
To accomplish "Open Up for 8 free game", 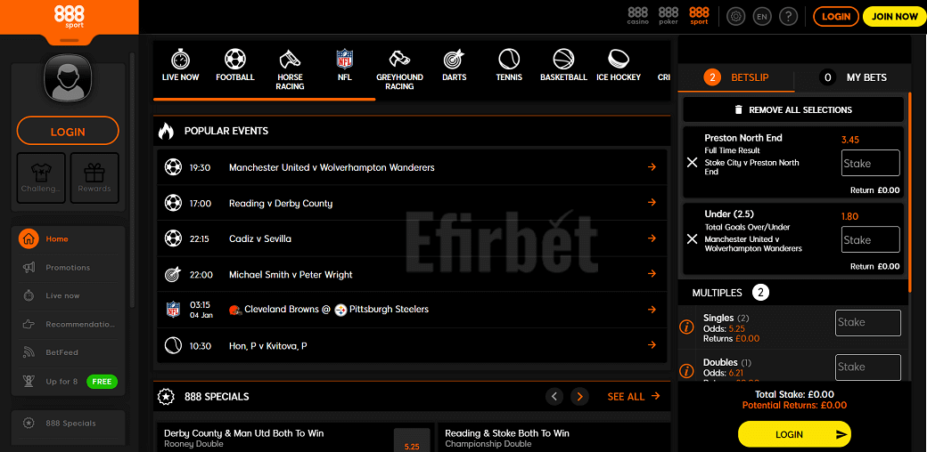I will click(68, 381).
